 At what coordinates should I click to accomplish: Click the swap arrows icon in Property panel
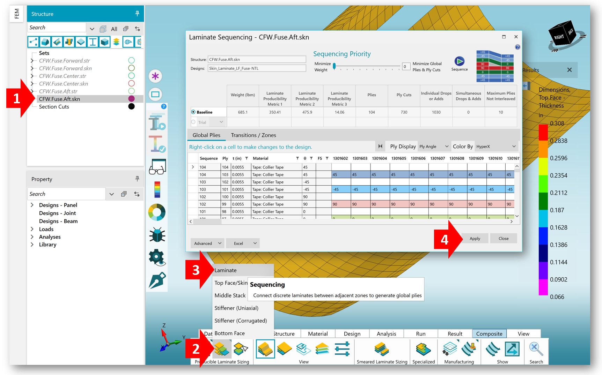point(137,194)
